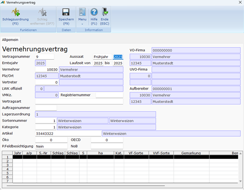
Task: Exit via Ende (ESC) door icon
Action: point(104,12)
